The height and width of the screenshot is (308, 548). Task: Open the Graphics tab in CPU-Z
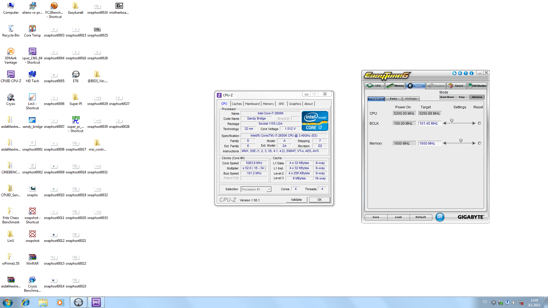[x=295, y=104]
